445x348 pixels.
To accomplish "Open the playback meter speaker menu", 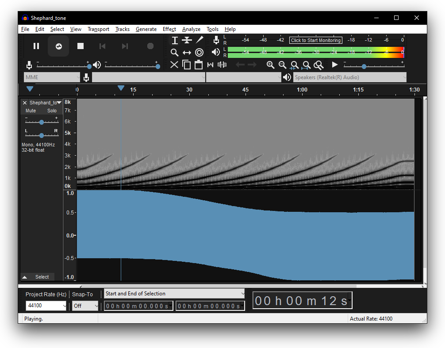I will [216, 52].
